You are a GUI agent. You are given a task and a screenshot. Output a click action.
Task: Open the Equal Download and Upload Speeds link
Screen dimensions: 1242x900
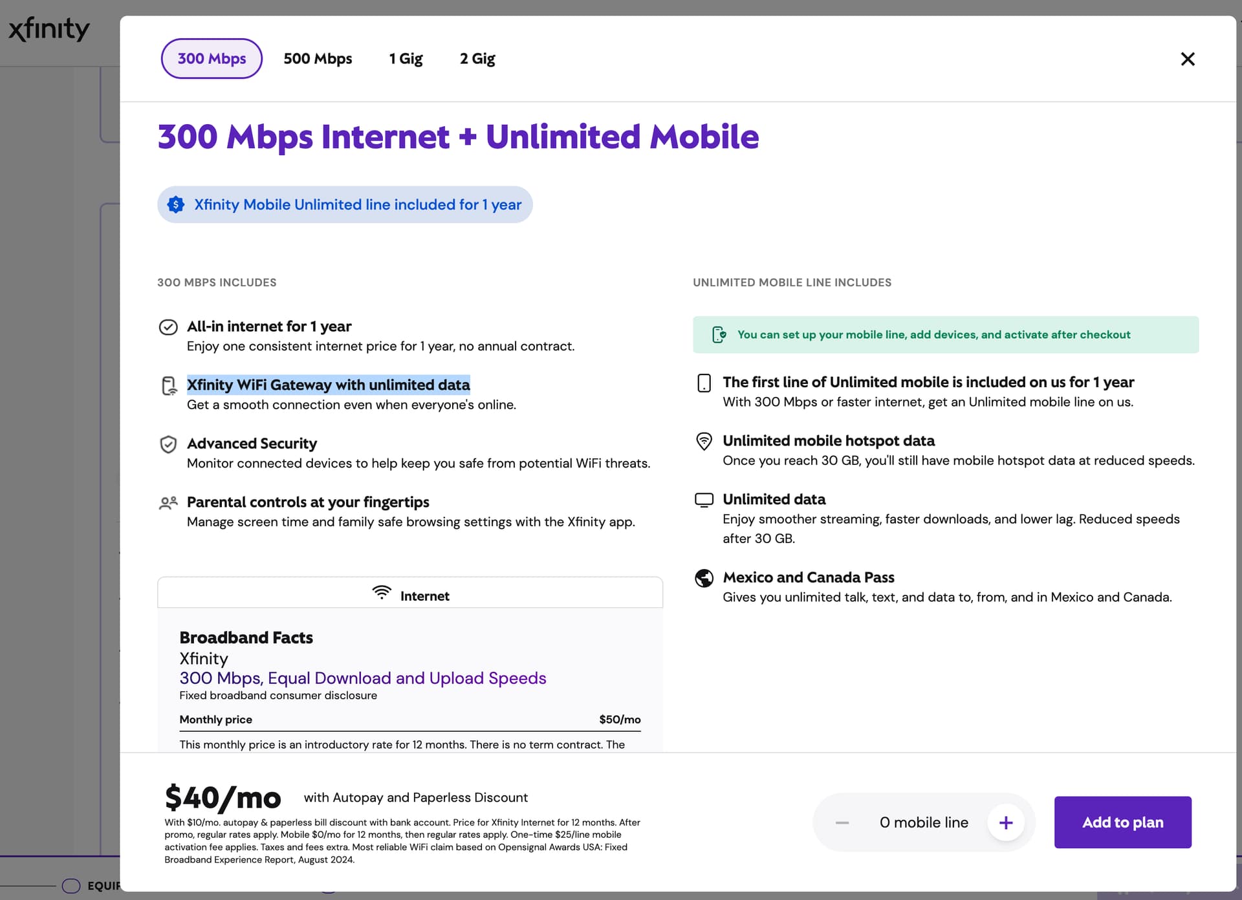click(x=362, y=678)
